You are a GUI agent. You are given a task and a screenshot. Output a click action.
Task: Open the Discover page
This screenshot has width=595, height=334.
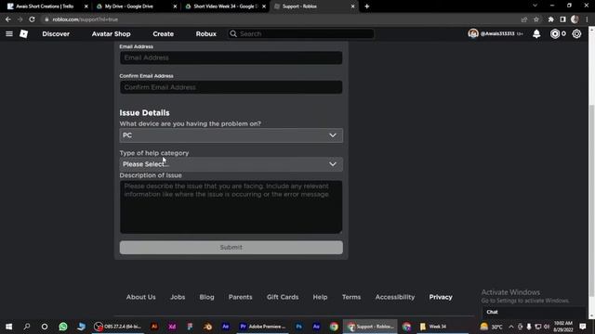56,33
